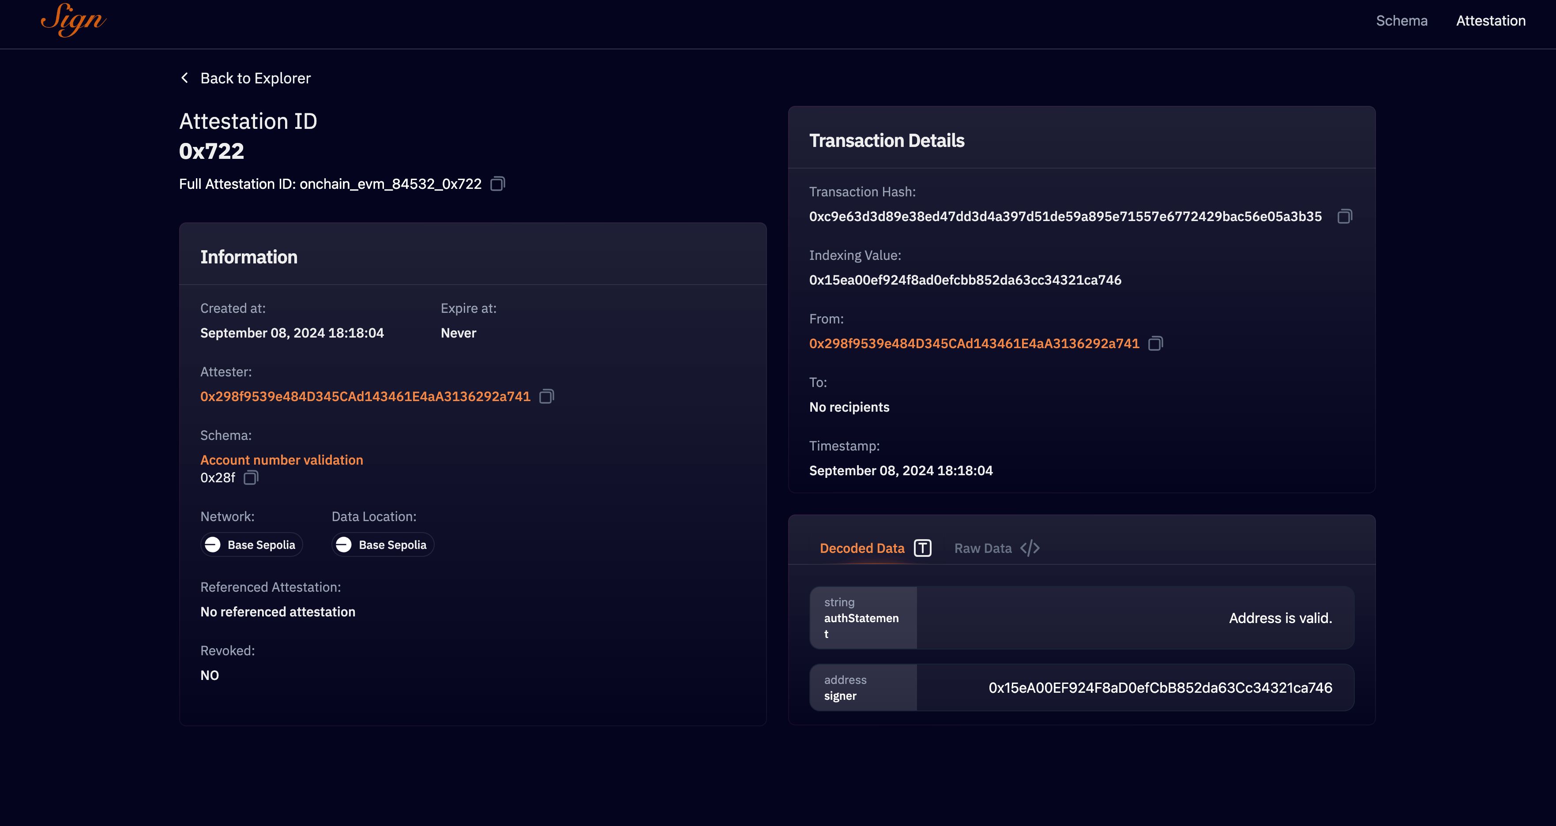Switch to the Raw Data view
Image resolution: width=1556 pixels, height=826 pixels.
click(983, 547)
